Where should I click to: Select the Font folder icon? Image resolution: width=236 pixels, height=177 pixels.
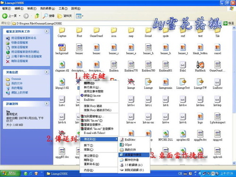tap(79, 32)
